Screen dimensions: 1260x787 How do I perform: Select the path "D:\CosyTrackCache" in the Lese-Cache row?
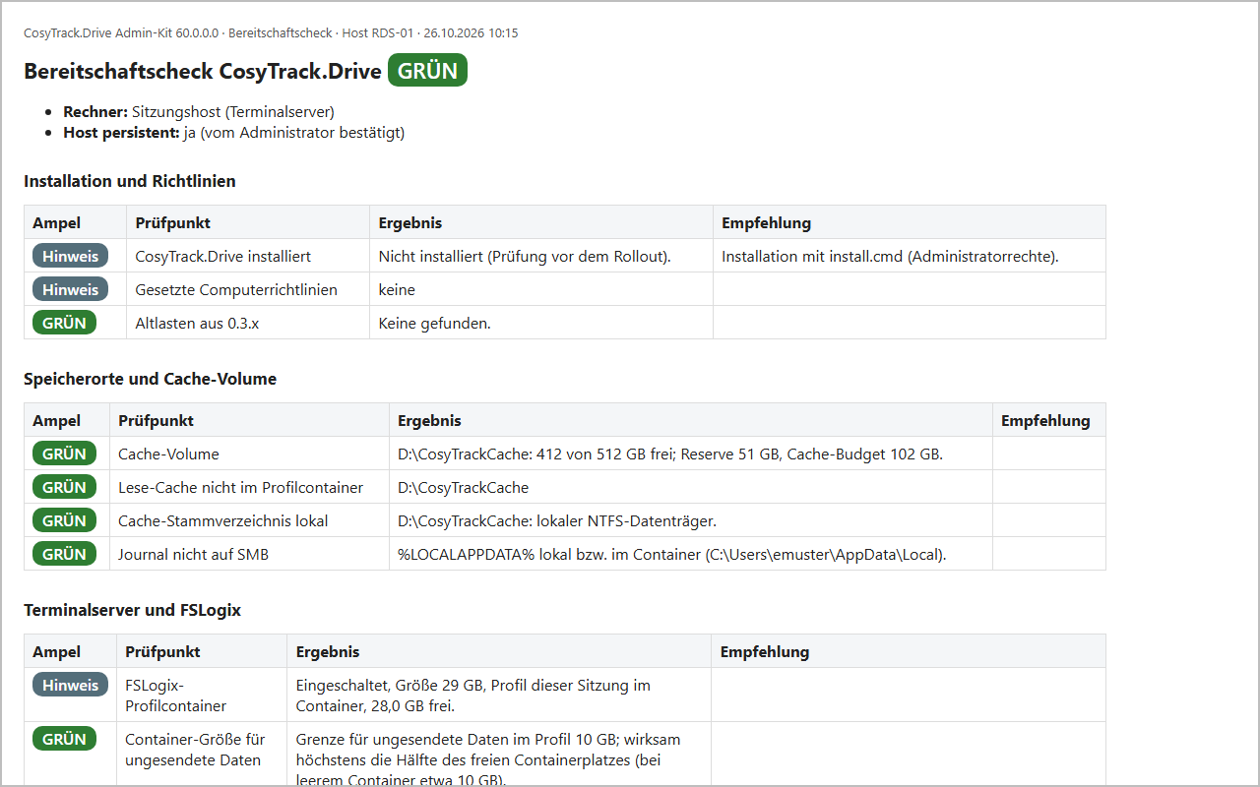coord(463,488)
